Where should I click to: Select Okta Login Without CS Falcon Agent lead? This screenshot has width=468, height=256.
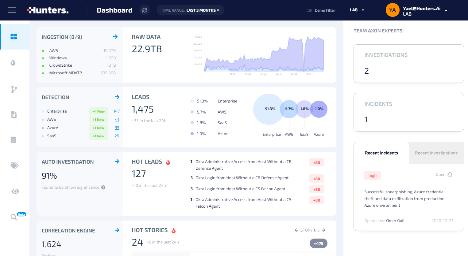click(x=240, y=189)
